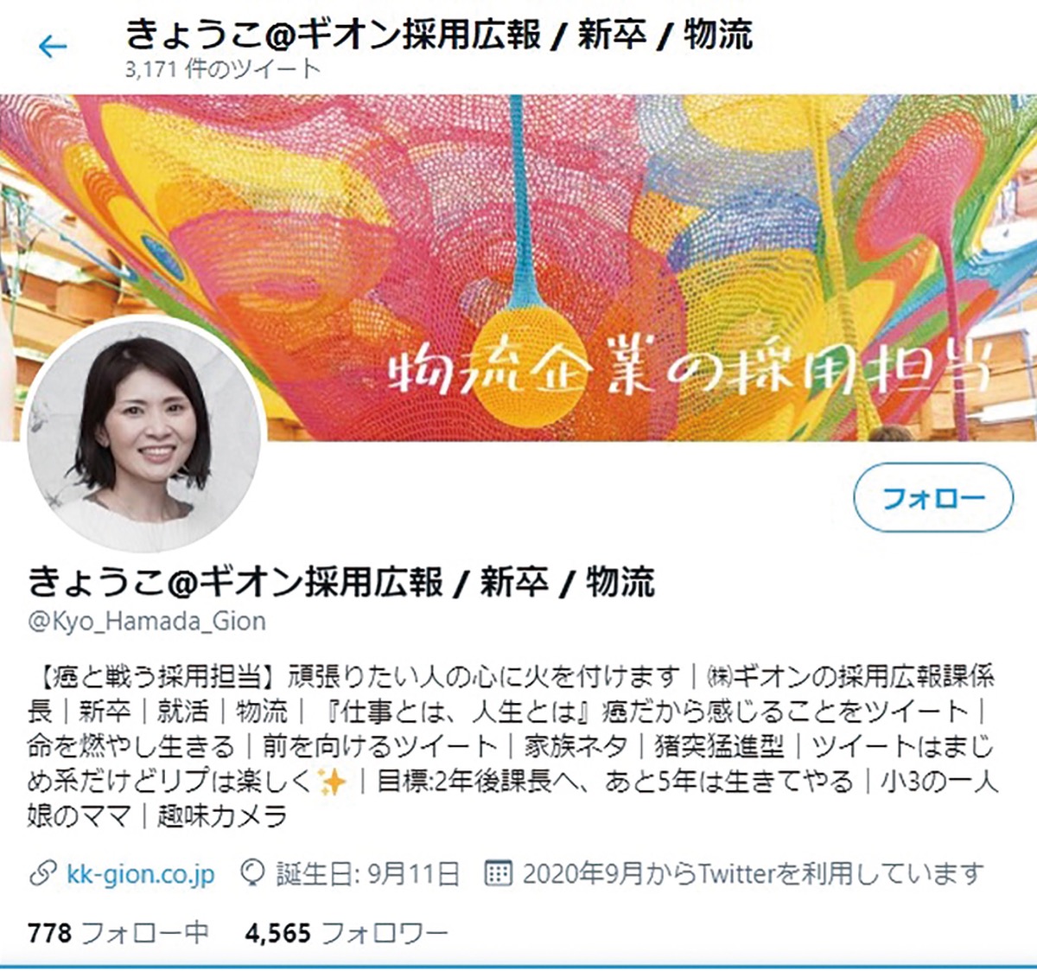Open the 4,565 フォロワー followers list

click(x=347, y=933)
